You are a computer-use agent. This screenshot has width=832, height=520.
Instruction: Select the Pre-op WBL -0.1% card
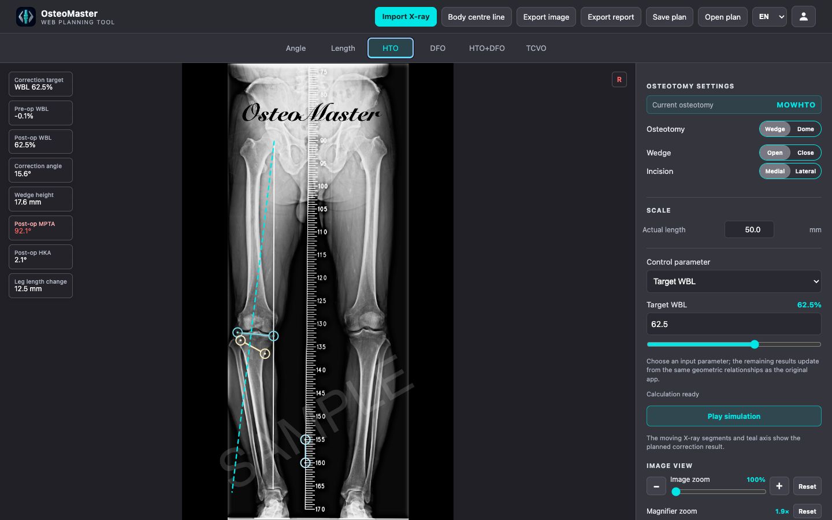point(40,113)
